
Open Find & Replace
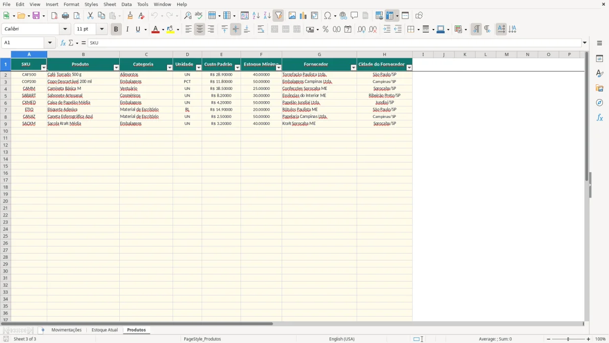pos(188,16)
